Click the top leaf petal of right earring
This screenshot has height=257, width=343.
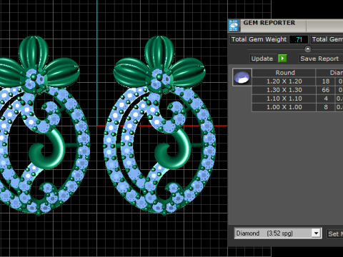pos(159,52)
